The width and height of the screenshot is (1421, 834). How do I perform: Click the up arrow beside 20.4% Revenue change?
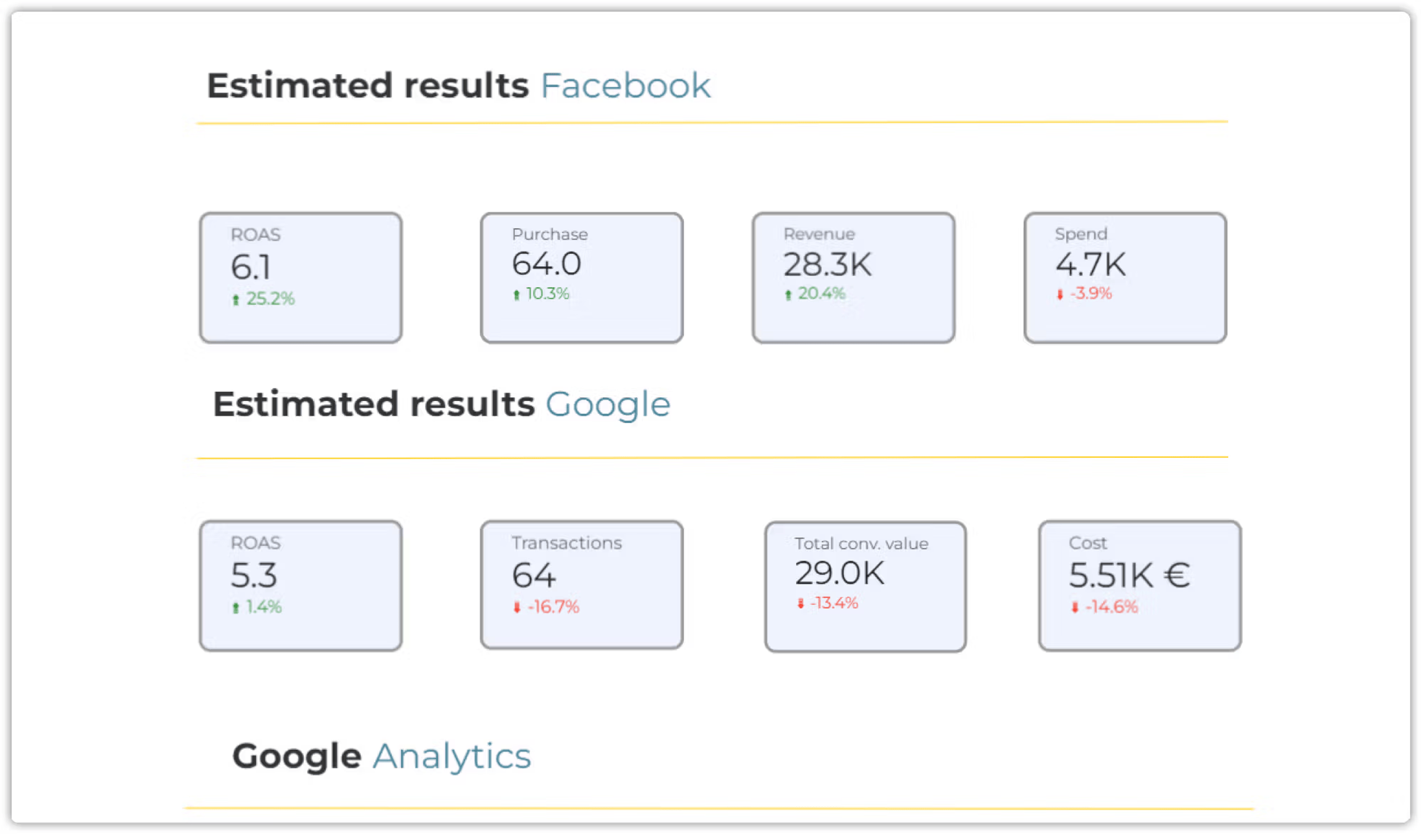[788, 295]
